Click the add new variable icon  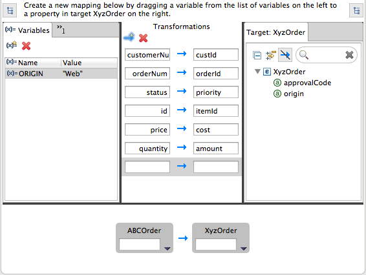12,45
